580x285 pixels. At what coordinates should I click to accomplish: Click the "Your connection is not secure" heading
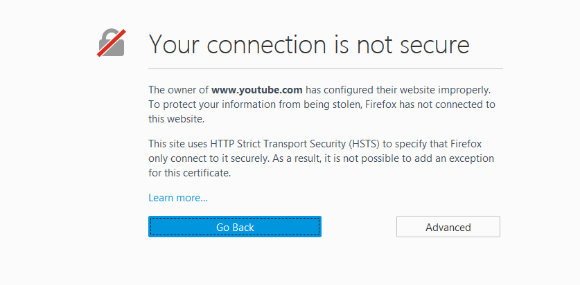point(309,44)
